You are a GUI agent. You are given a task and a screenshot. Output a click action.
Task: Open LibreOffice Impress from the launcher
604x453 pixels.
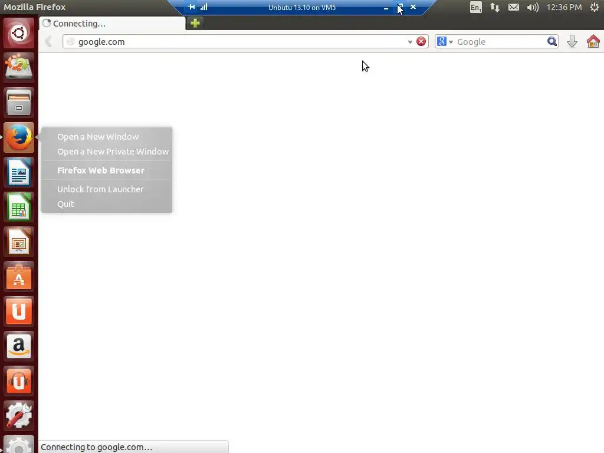(18, 242)
